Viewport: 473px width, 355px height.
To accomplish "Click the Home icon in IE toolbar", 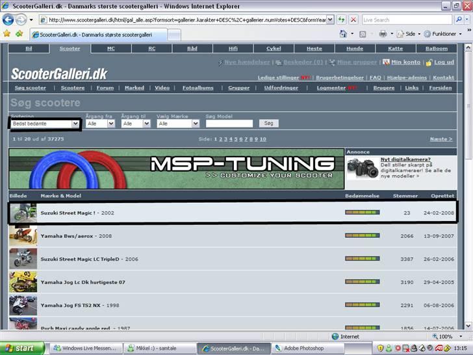I will coord(342,34).
